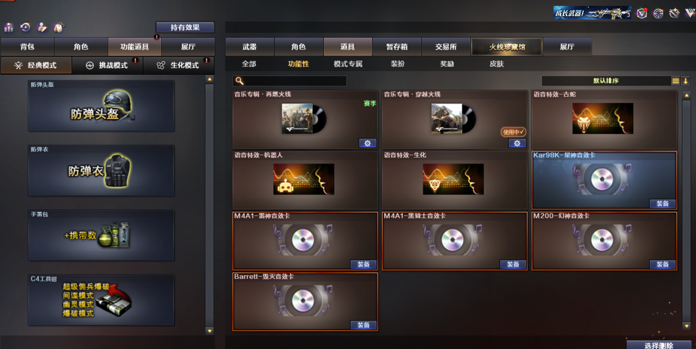Click the 持有效果 button

pyautogui.click(x=185, y=28)
